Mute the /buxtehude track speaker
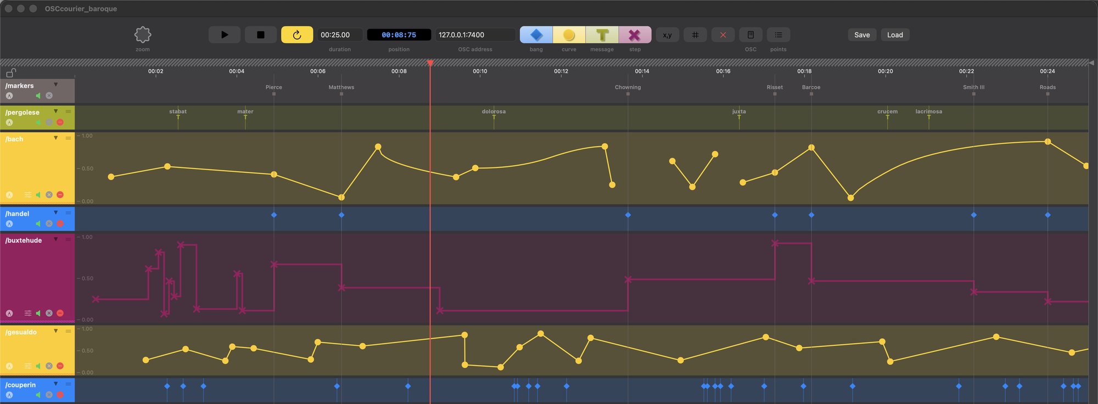The width and height of the screenshot is (1098, 404). (38, 313)
